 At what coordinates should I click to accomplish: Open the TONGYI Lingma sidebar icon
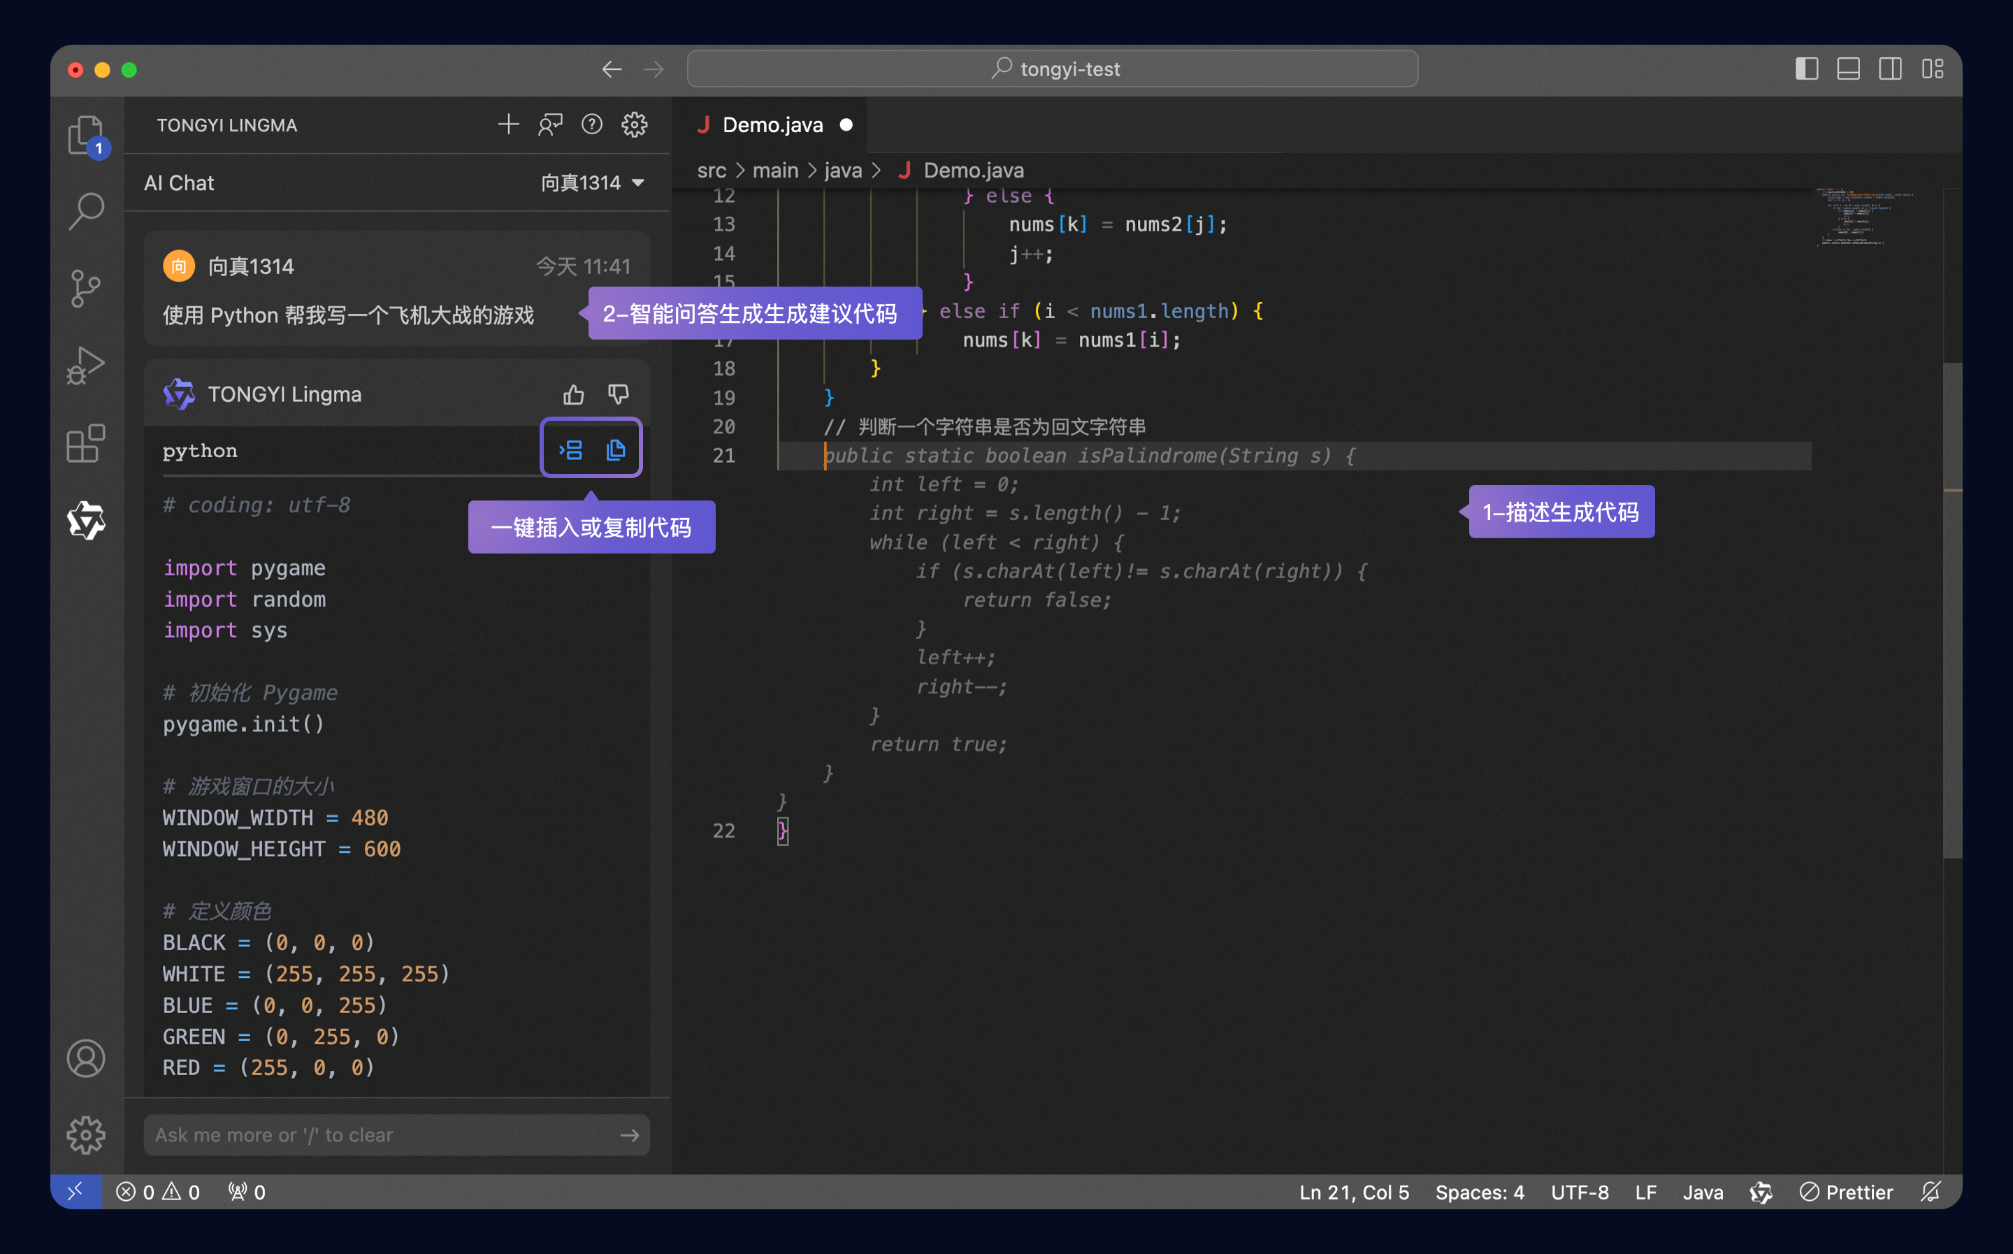click(x=86, y=520)
